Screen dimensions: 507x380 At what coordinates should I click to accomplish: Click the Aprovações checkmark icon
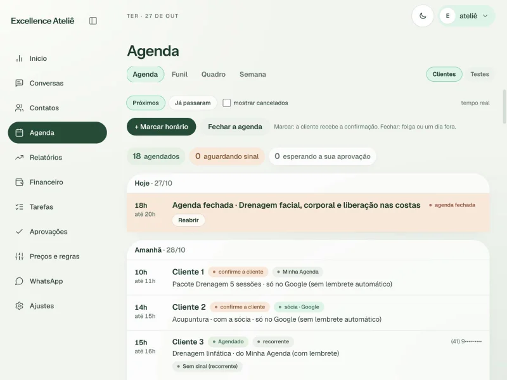coord(20,232)
